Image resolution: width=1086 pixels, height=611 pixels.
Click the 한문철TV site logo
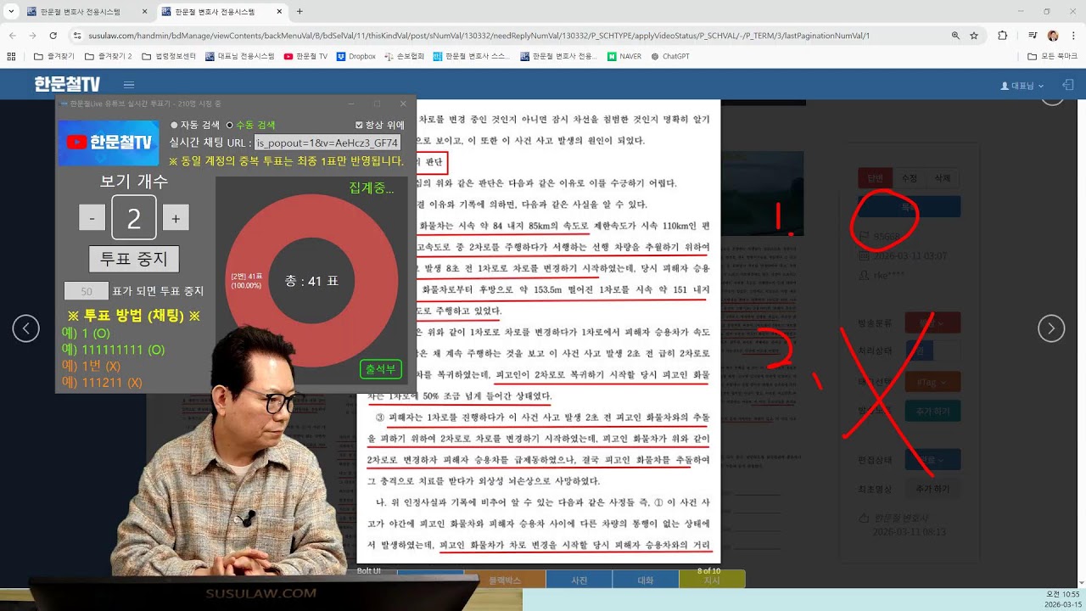[x=67, y=84]
